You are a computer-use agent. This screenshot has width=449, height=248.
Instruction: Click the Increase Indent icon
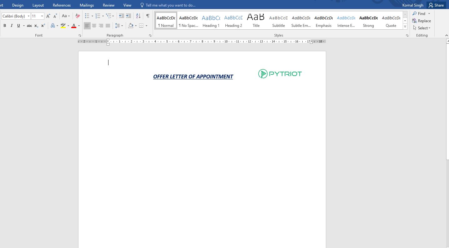[129, 16]
